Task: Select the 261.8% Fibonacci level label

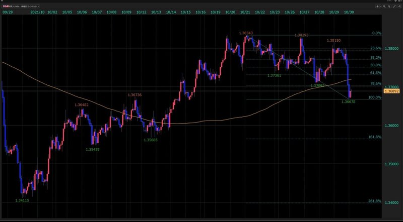Action: [375, 201]
